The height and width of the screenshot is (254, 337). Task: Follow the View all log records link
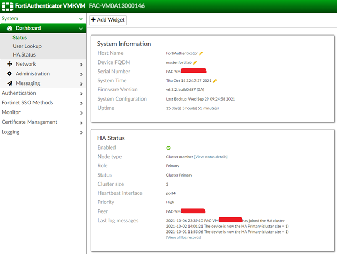[x=184, y=237]
